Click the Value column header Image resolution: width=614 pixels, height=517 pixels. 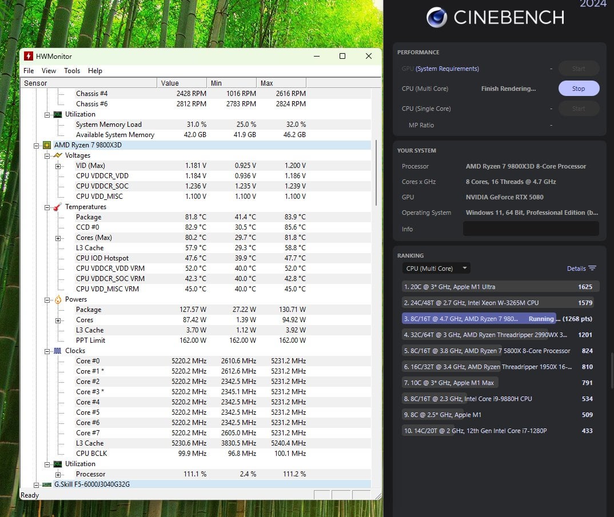182,83
